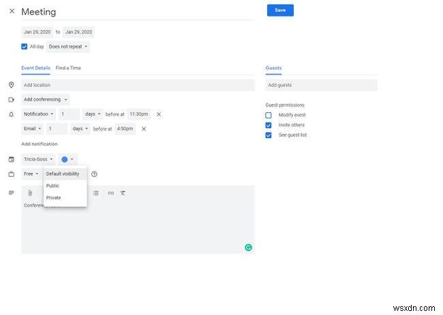Image resolution: width=443 pixels, height=315 pixels.
Task: Click the end date Jan 29, 2020
Action: 78,32
